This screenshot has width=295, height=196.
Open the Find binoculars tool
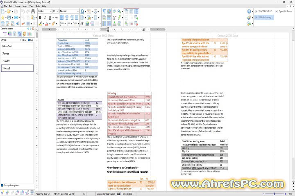click(x=33, y=11)
